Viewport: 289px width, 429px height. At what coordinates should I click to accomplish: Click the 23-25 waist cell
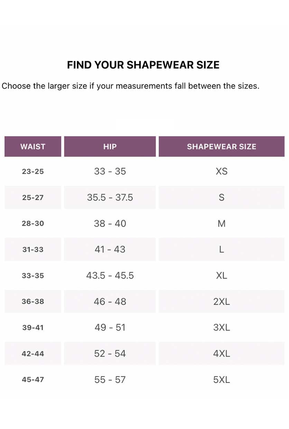(x=33, y=171)
